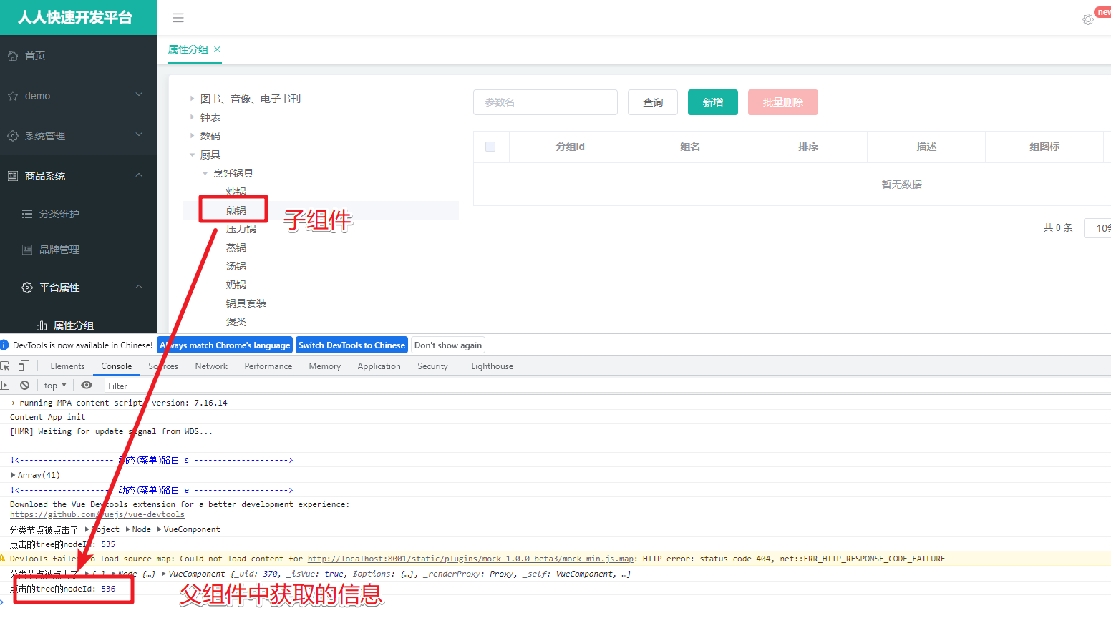
Task: Switch to the Network tab in DevTools
Action: click(211, 366)
